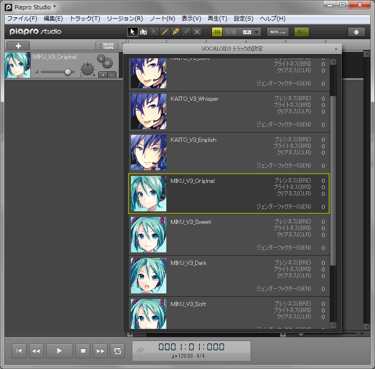This screenshot has height=369, width=375.
Task: Click the timeline zoom-in plus icon
Action: point(362,334)
